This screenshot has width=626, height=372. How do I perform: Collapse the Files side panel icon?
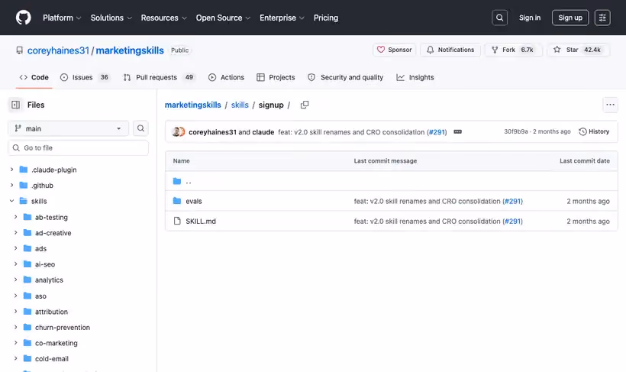(15, 105)
